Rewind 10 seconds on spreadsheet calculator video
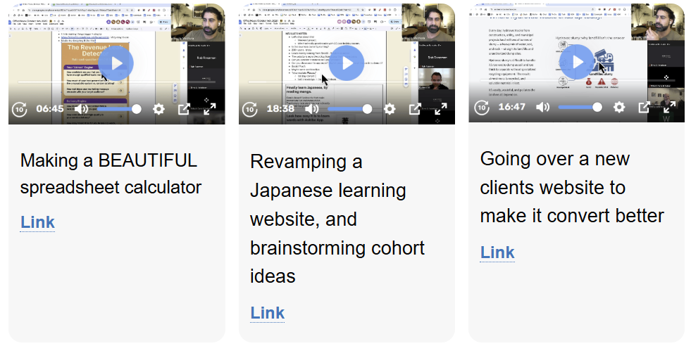 (20, 109)
